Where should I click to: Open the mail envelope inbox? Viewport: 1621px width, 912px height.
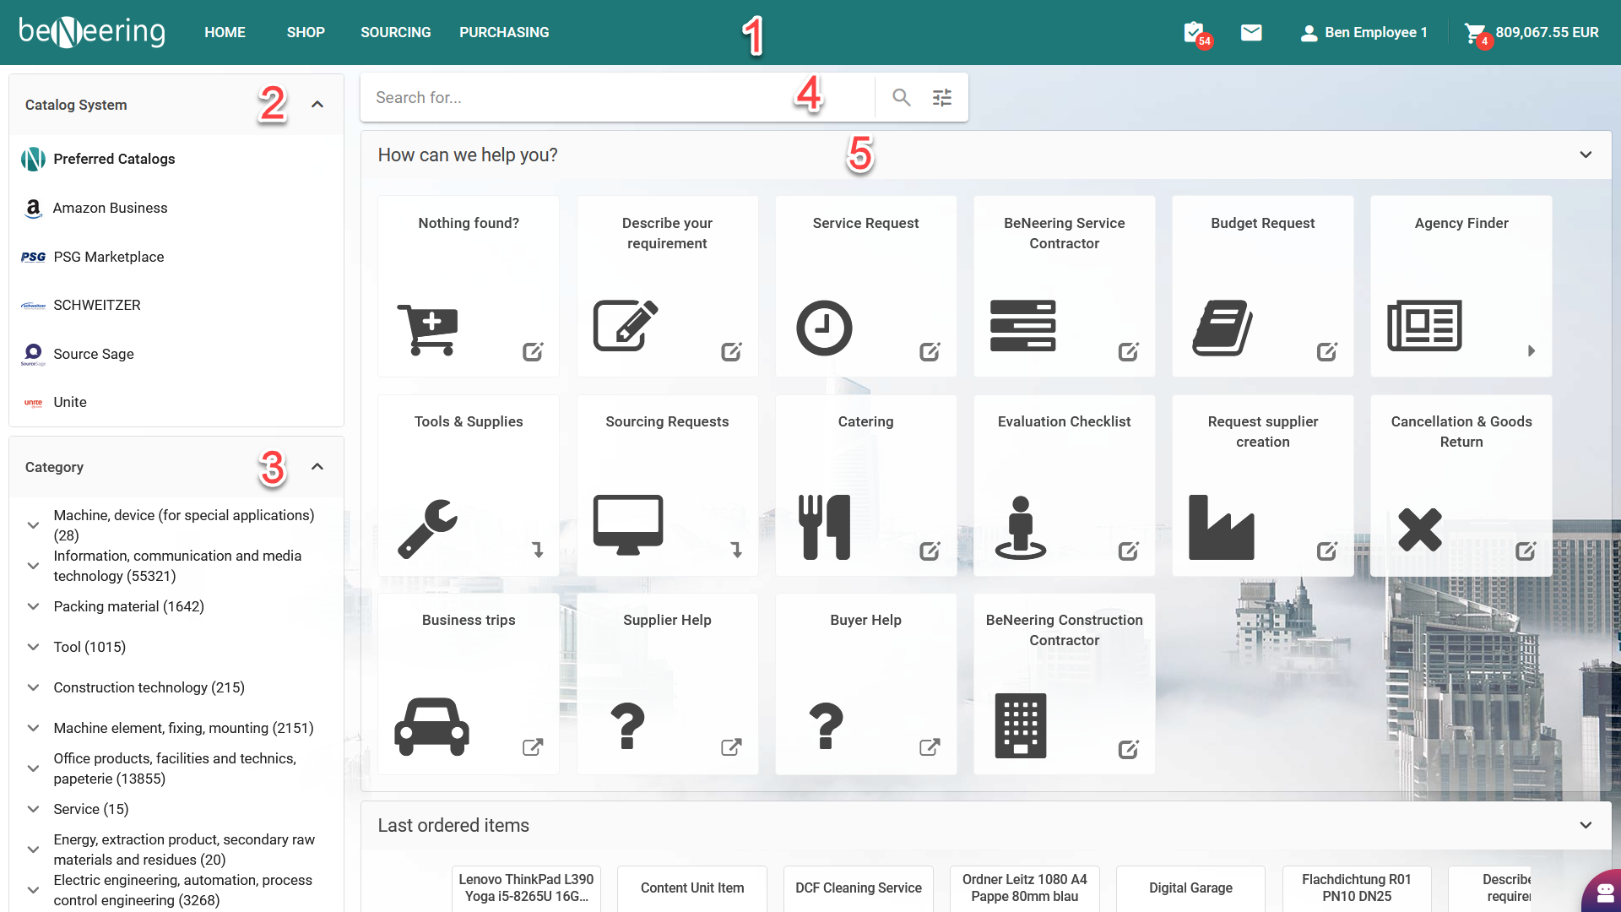click(x=1251, y=33)
